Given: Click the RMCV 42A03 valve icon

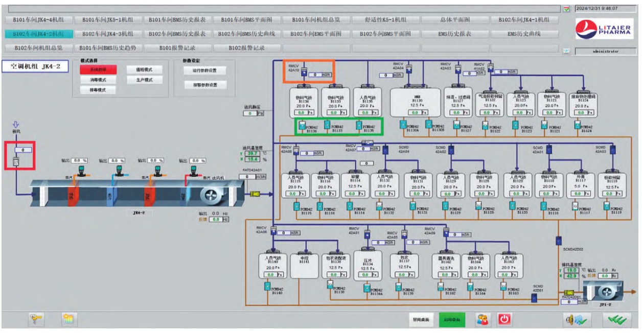Looking at the screenshot, I should [458, 69].
